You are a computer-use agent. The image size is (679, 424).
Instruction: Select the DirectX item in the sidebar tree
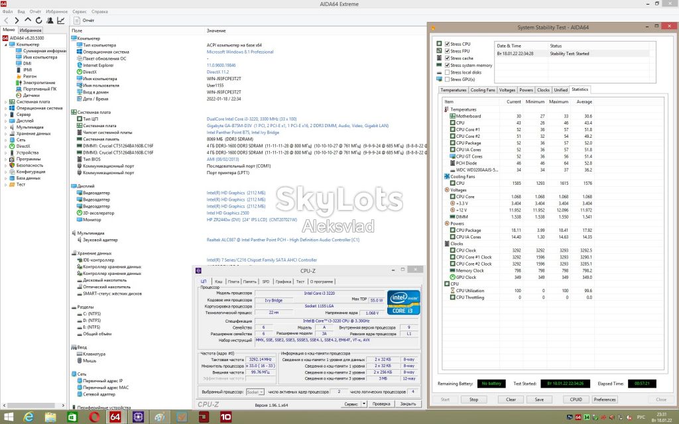click(x=23, y=146)
